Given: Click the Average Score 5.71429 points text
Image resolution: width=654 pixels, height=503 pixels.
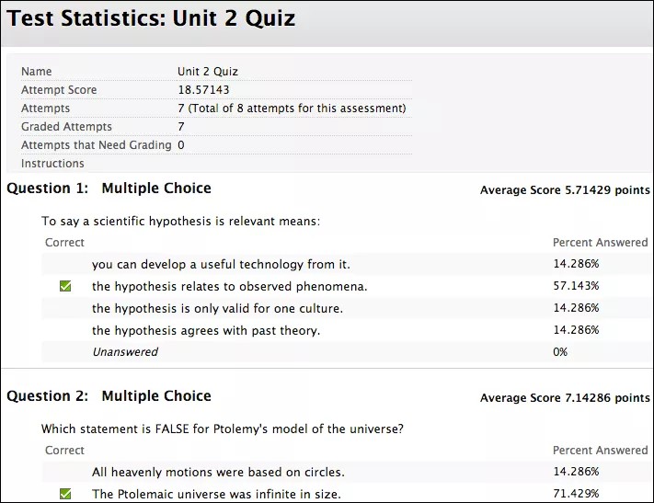Looking at the screenshot, I should pos(565,190).
